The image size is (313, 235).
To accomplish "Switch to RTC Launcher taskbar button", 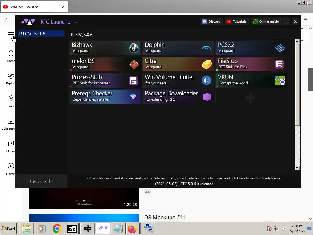I will coord(103,229).
